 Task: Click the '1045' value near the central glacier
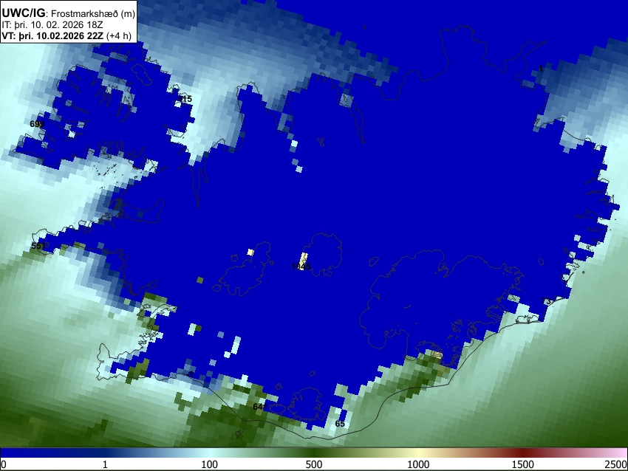click(x=301, y=267)
